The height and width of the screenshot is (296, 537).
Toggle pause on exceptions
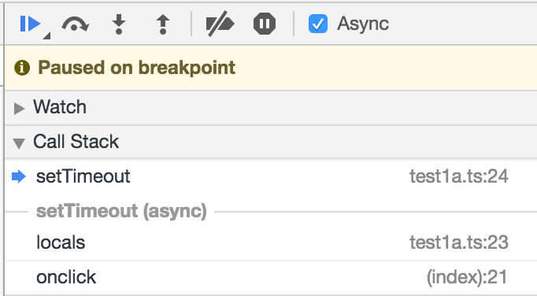click(x=265, y=24)
